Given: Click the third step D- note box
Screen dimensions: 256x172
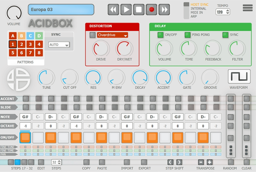Looking at the screenshot, I should click(x=51, y=117).
